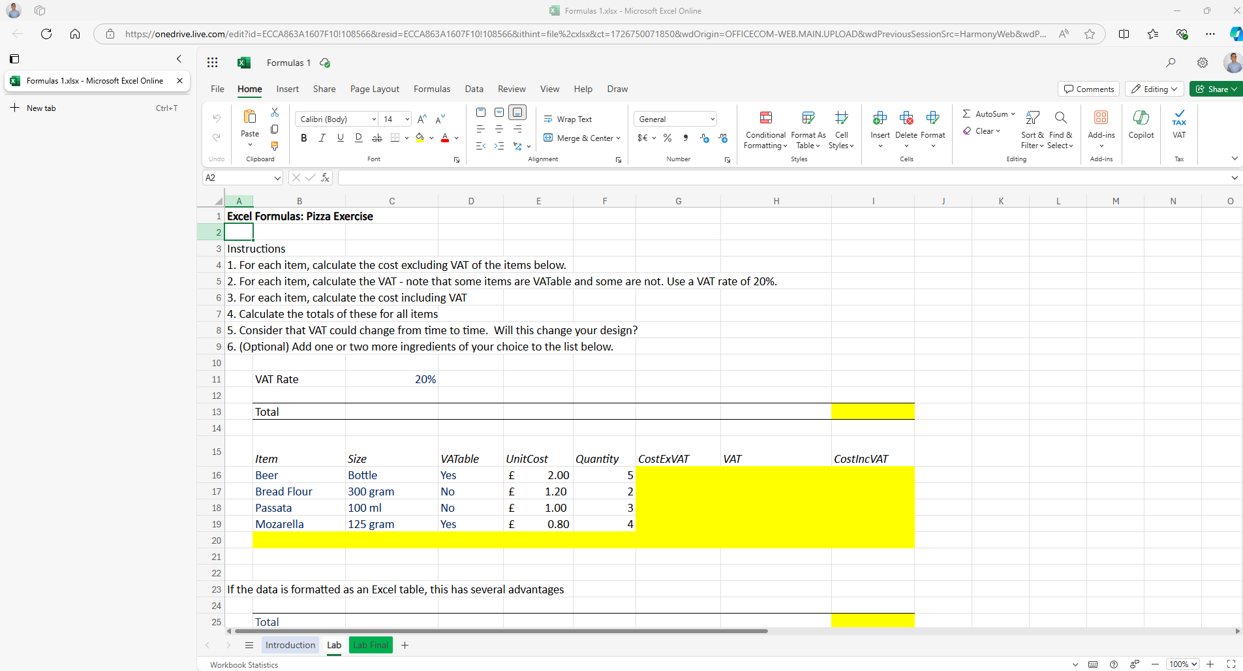Open the all sheets list icon
Viewport: 1243px width, 671px height.
click(249, 645)
